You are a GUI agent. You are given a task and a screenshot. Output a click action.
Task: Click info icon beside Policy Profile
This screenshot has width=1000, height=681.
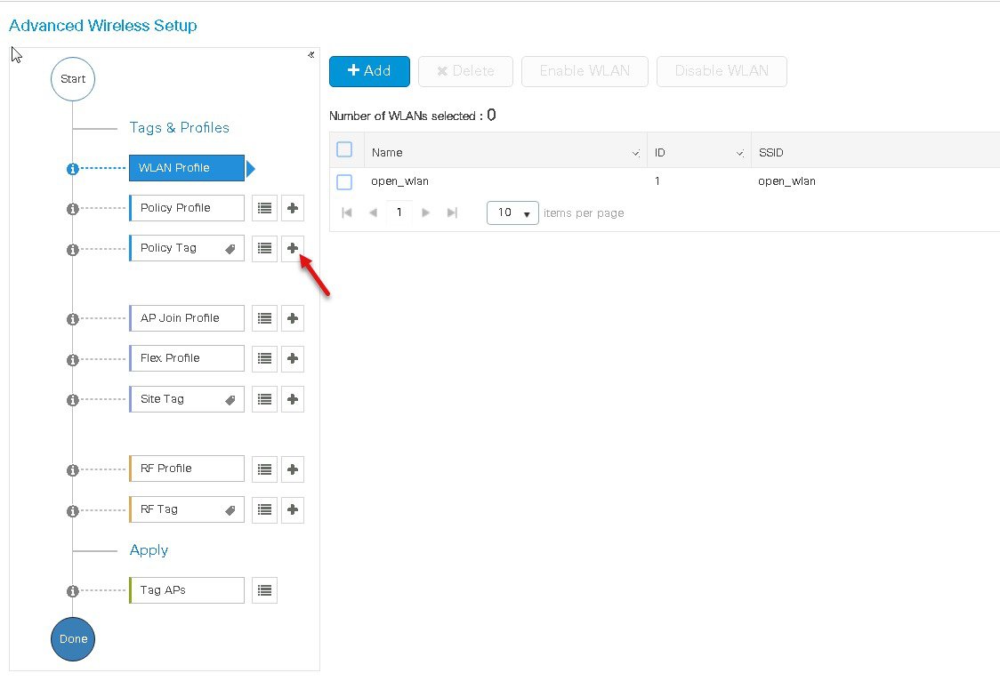(x=73, y=209)
